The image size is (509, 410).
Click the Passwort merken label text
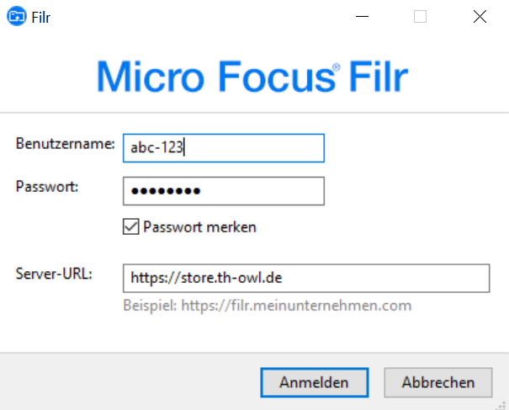click(199, 226)
